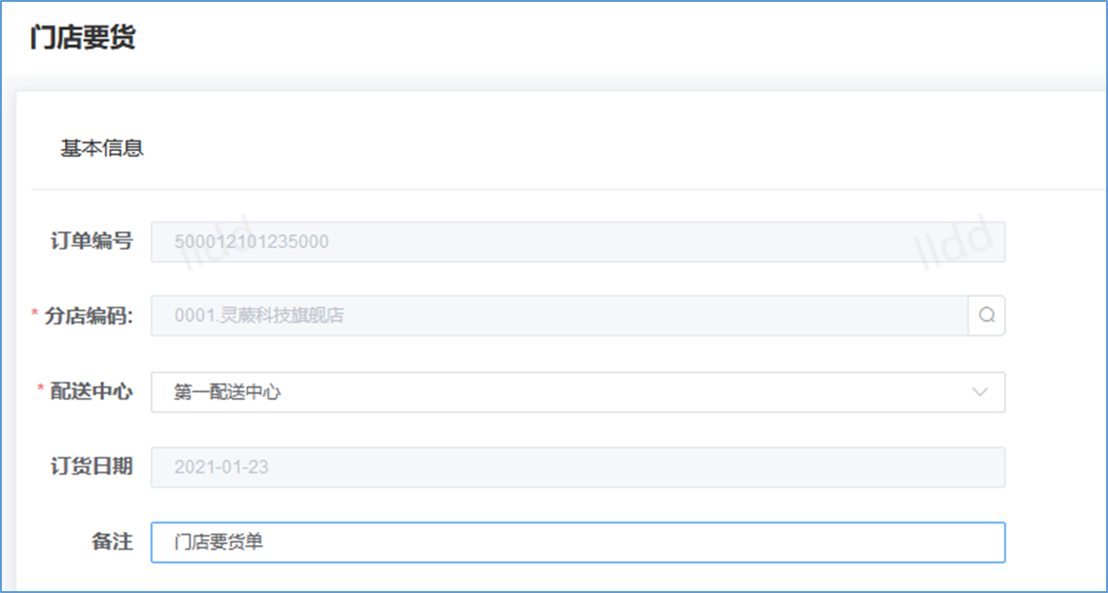Expand the 配送中心 dropdown chevron arrow
Viewport: 1108px width, 593px height.
point(980,392)
